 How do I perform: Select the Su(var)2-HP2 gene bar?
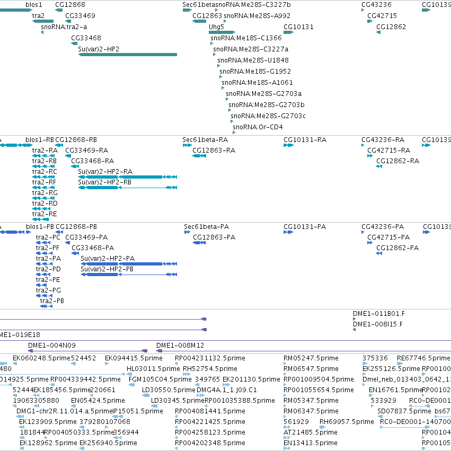click(128, 55)
